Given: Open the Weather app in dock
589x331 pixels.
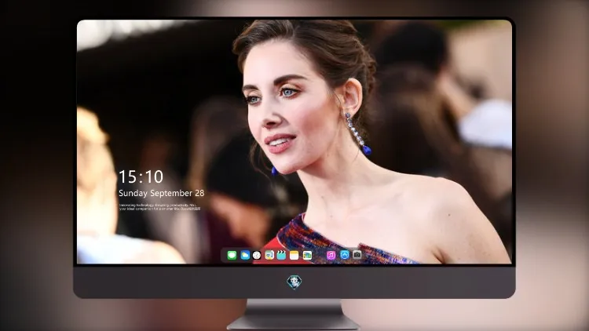Looking at the screenshot, I should [245, 255].
